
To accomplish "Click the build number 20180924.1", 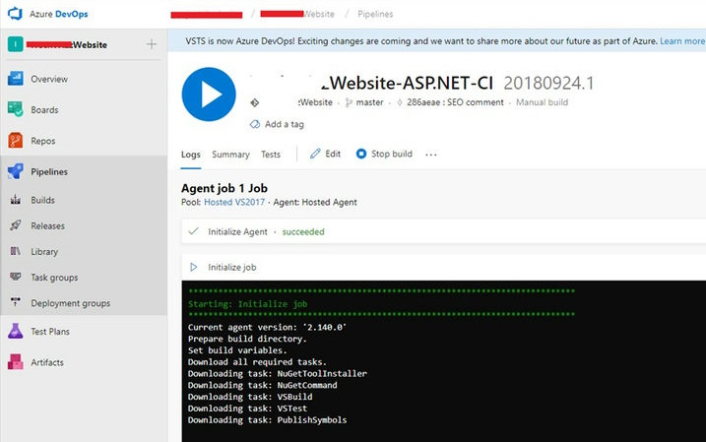I will pyautogui.click(x=548, y=84).
